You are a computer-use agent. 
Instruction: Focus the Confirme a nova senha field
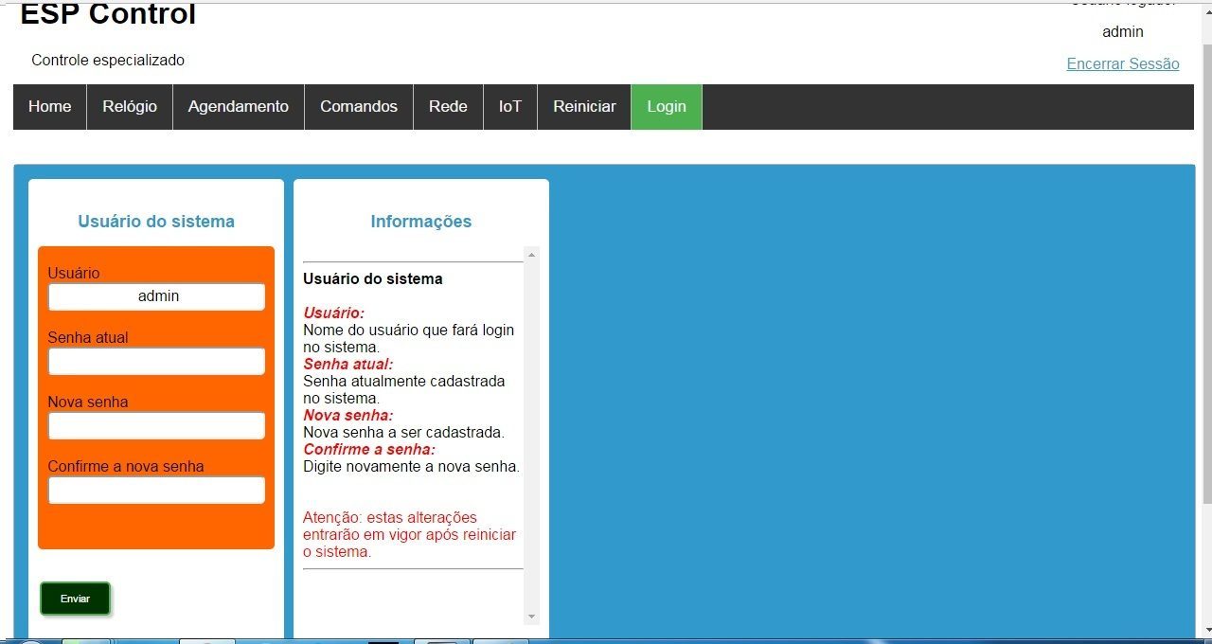pyautogui.click(x=156, y=490)
